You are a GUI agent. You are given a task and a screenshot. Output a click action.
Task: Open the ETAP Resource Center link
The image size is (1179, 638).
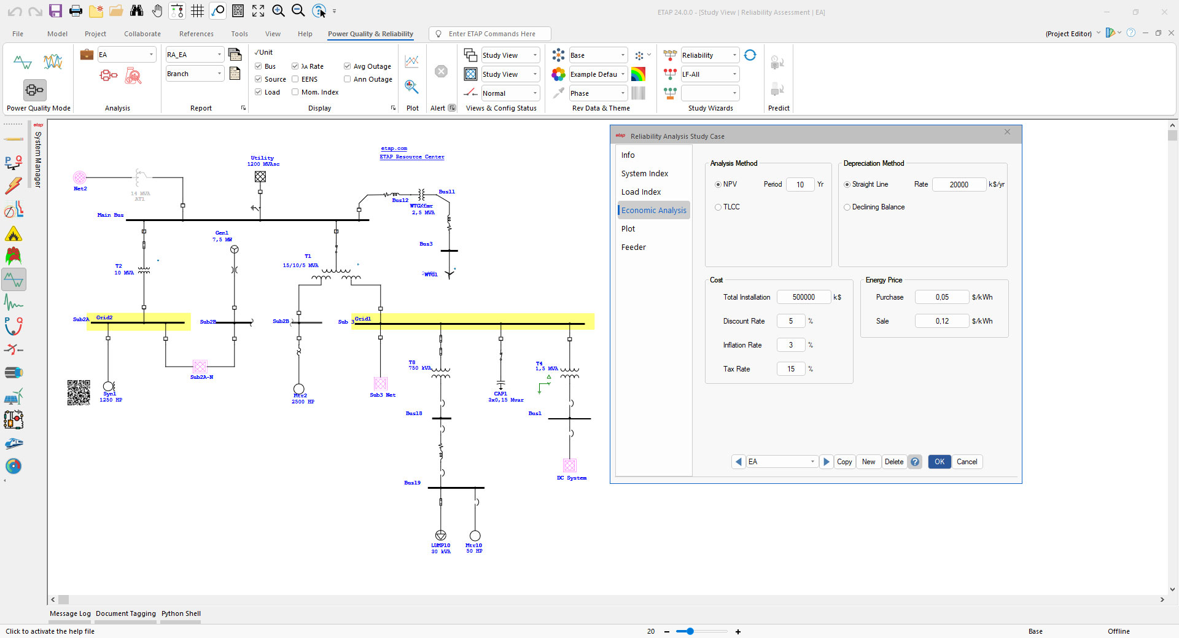click(411, 157)
